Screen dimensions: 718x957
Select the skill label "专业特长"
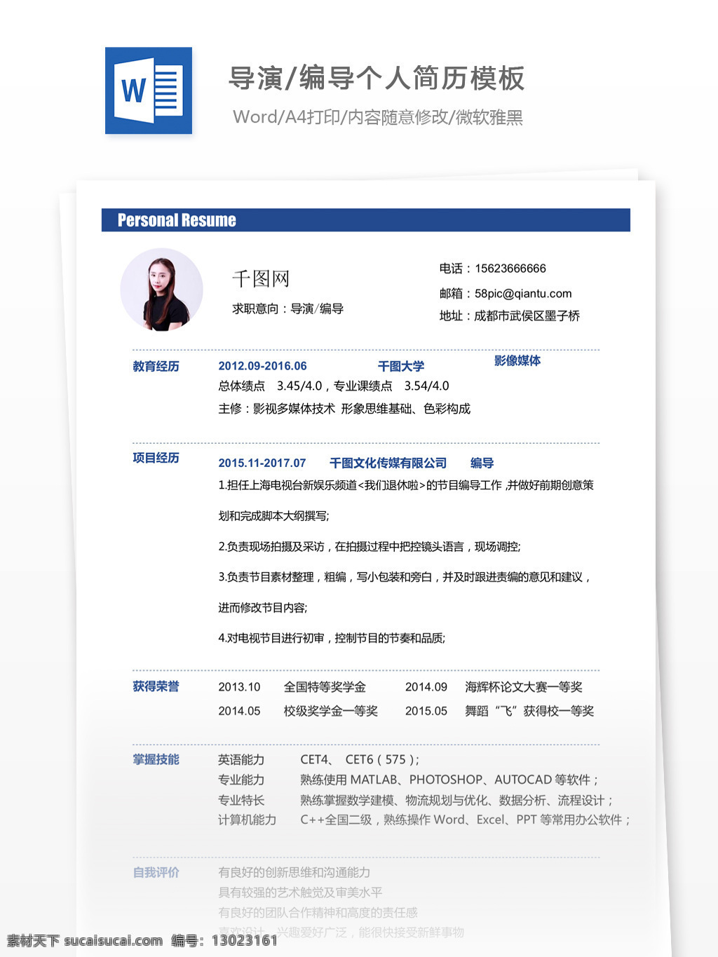pos(241,800)
